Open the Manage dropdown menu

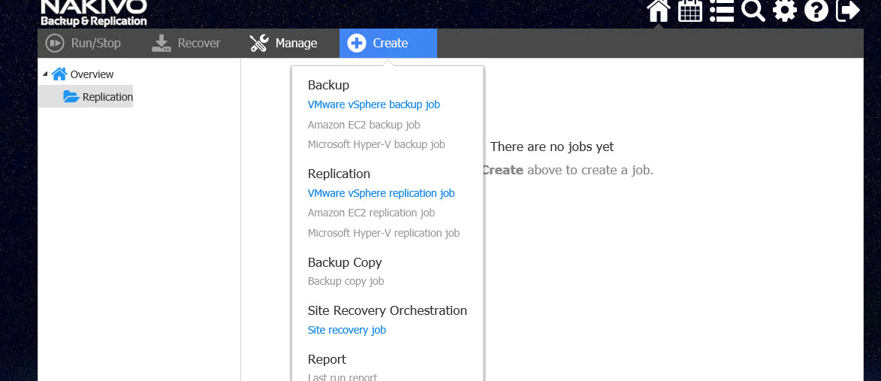click(283, 44)
